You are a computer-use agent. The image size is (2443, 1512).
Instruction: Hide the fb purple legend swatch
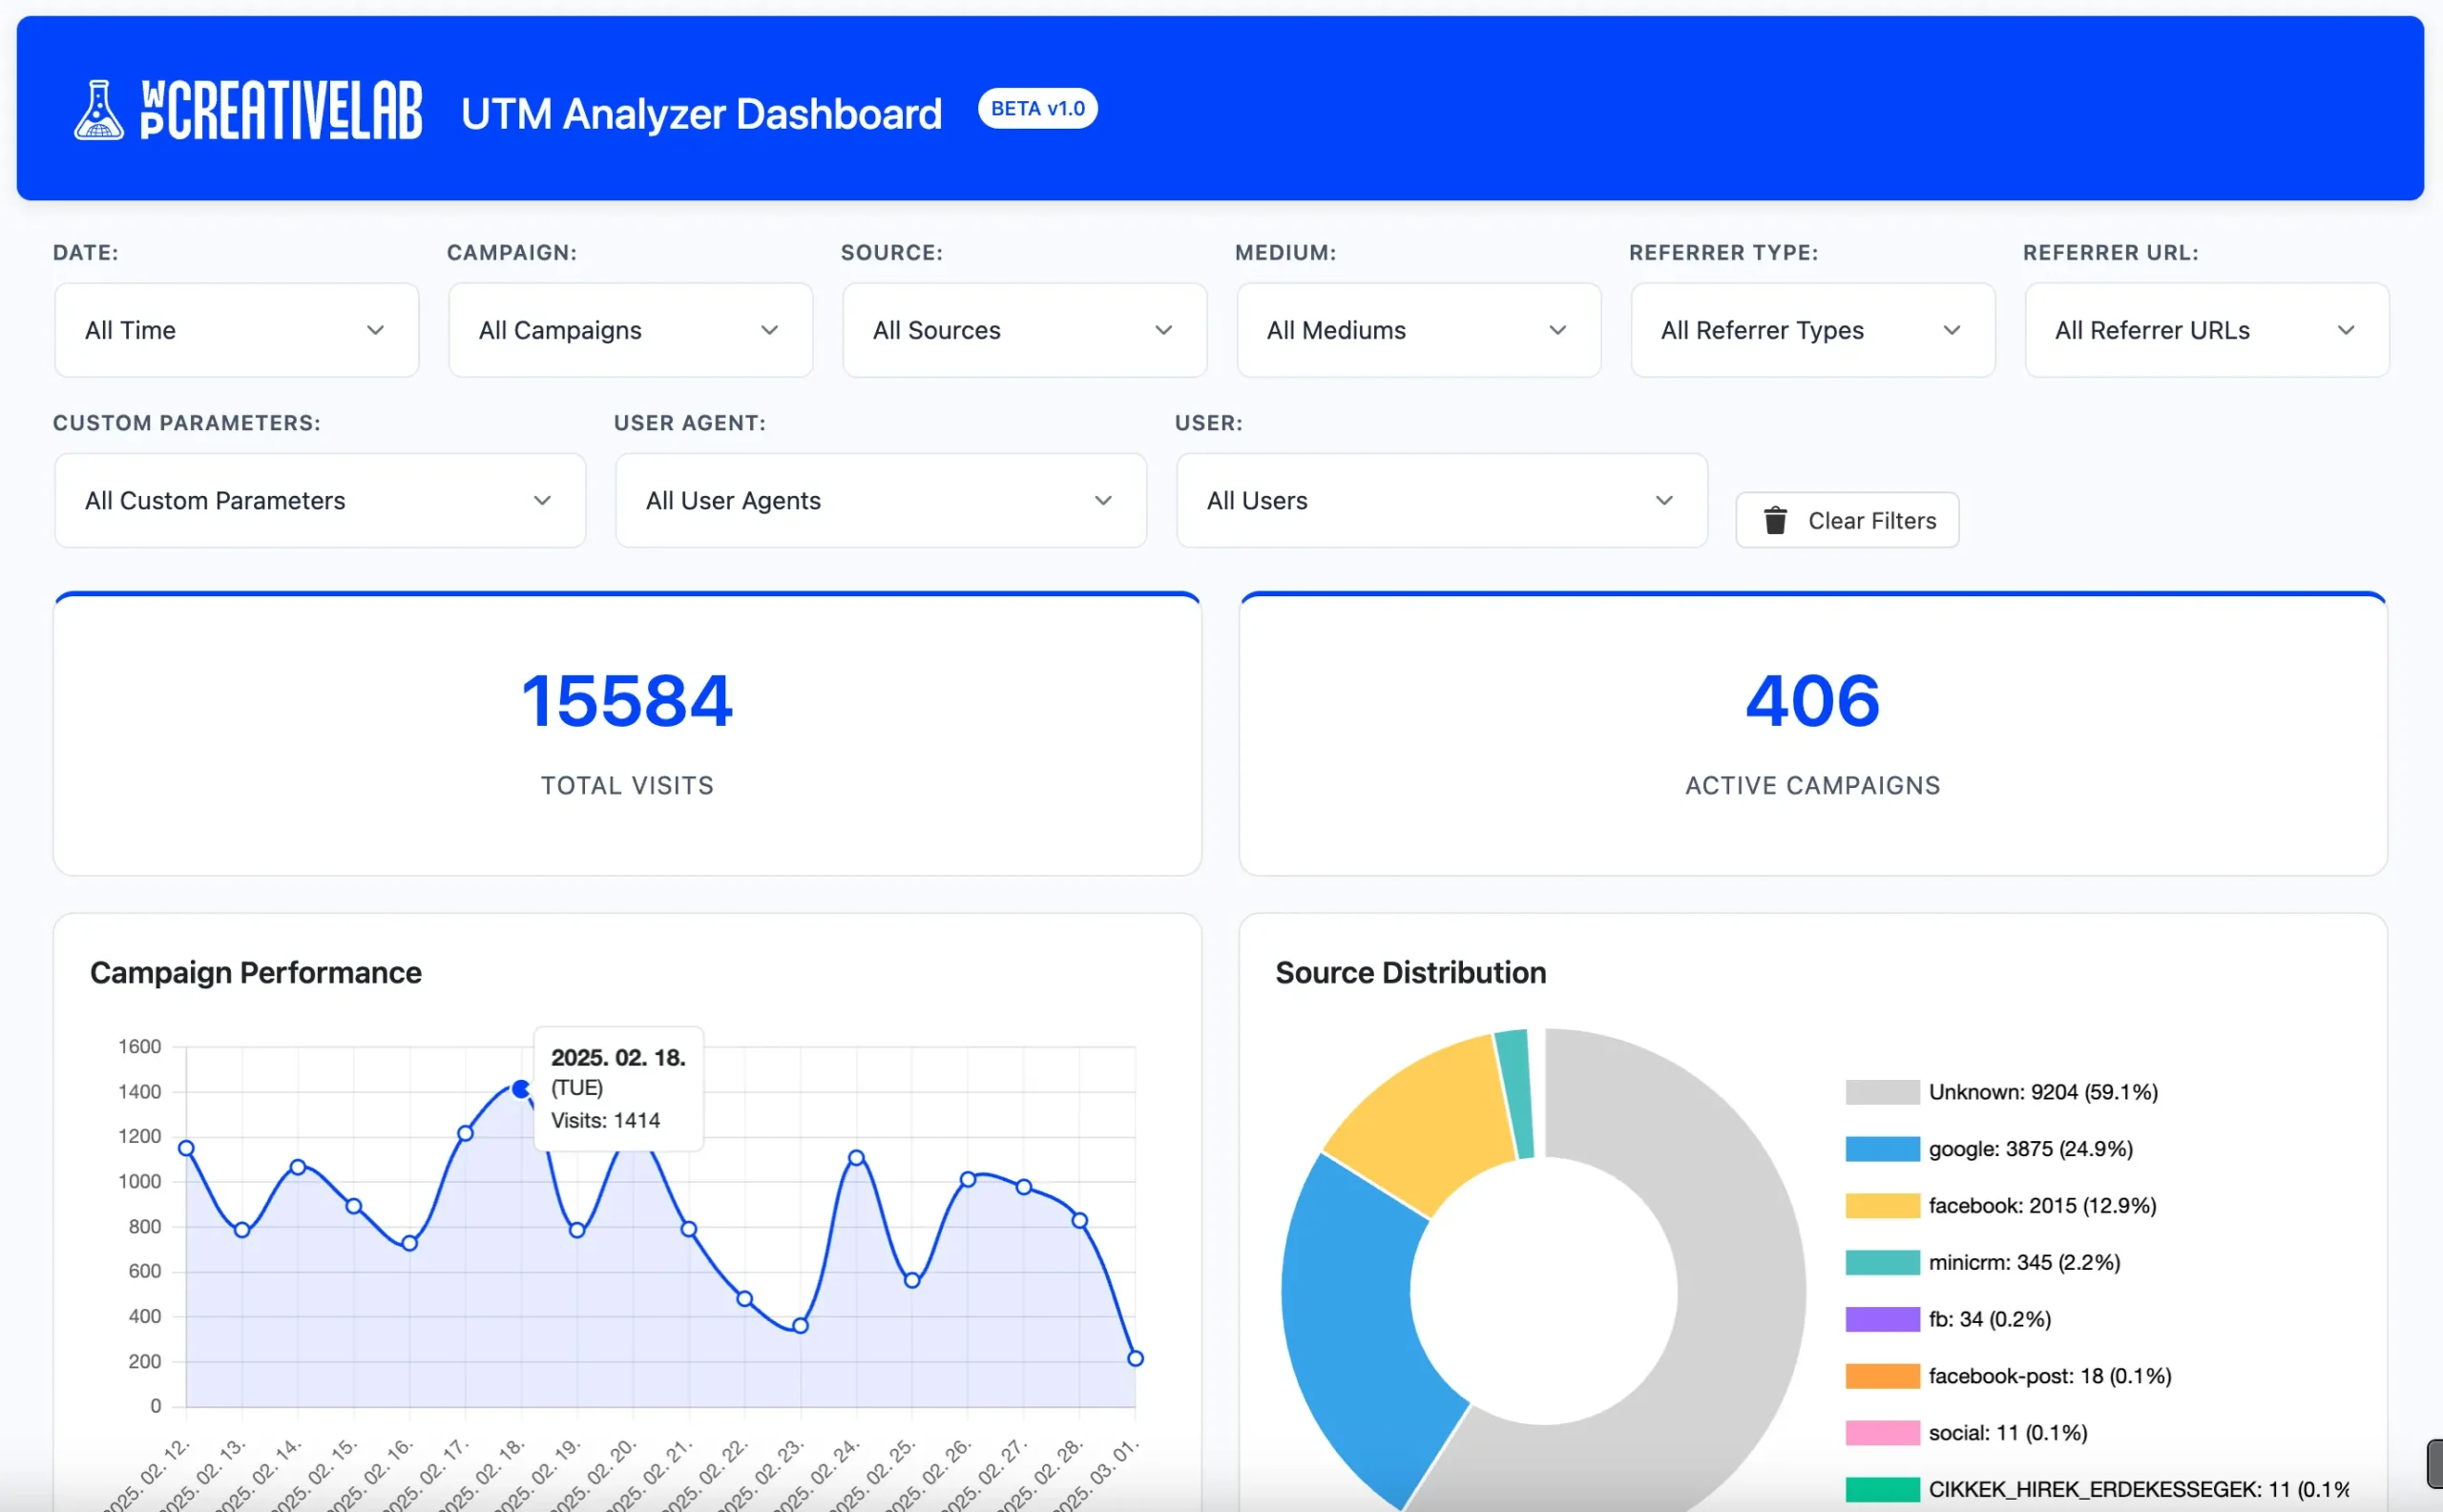(1882, 1320)
